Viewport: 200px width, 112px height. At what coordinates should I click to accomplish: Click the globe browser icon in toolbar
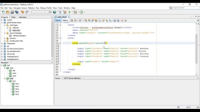(x=54, y=12)
